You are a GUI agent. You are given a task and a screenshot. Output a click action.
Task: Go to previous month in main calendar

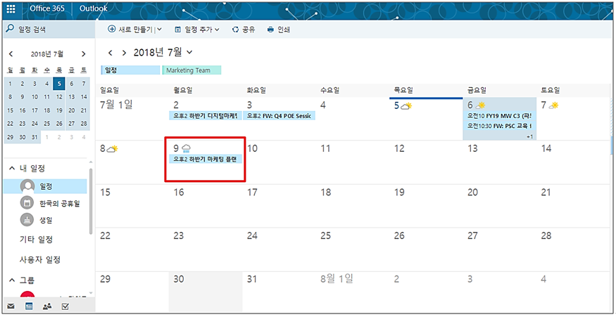111,53
